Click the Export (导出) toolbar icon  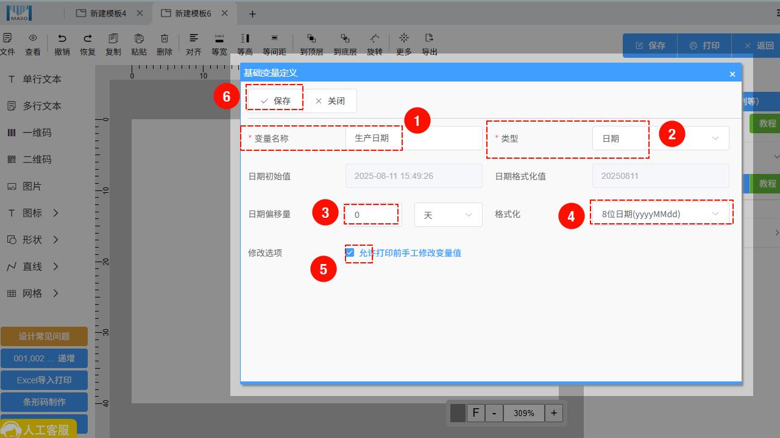click(430, 39)
